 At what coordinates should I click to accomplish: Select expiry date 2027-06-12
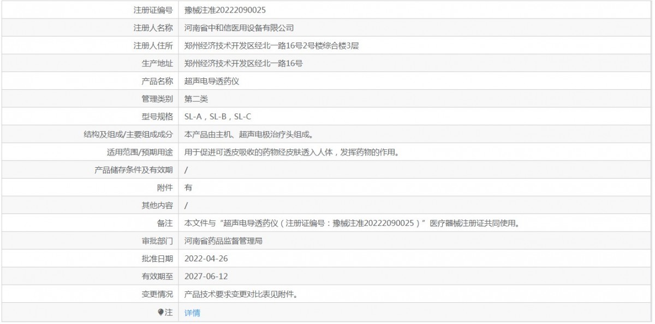point(206,276)
